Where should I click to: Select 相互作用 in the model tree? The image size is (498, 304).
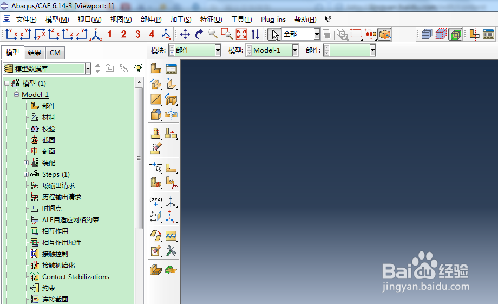point(55,231)
